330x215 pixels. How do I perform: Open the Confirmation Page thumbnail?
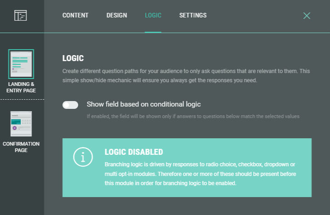pos(21,124)
